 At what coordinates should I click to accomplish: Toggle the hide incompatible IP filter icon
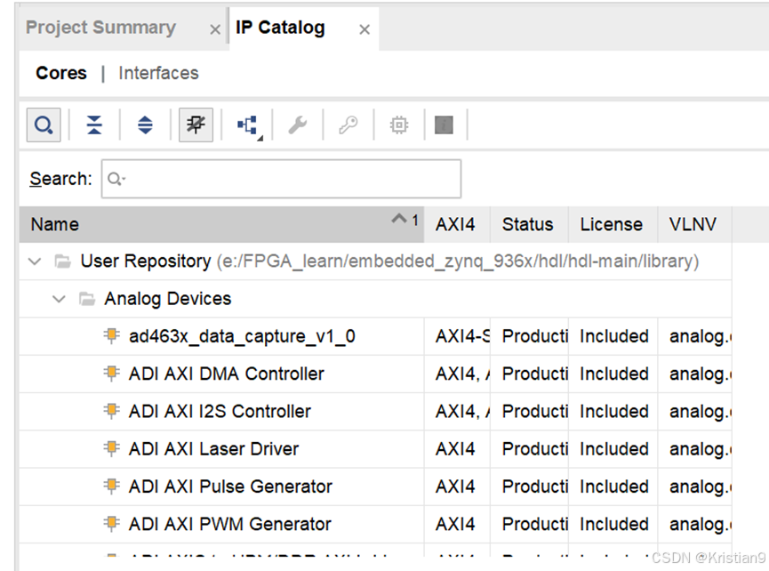pos(196,125)
